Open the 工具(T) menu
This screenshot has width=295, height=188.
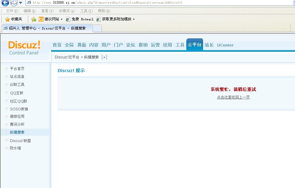point(86,11)
